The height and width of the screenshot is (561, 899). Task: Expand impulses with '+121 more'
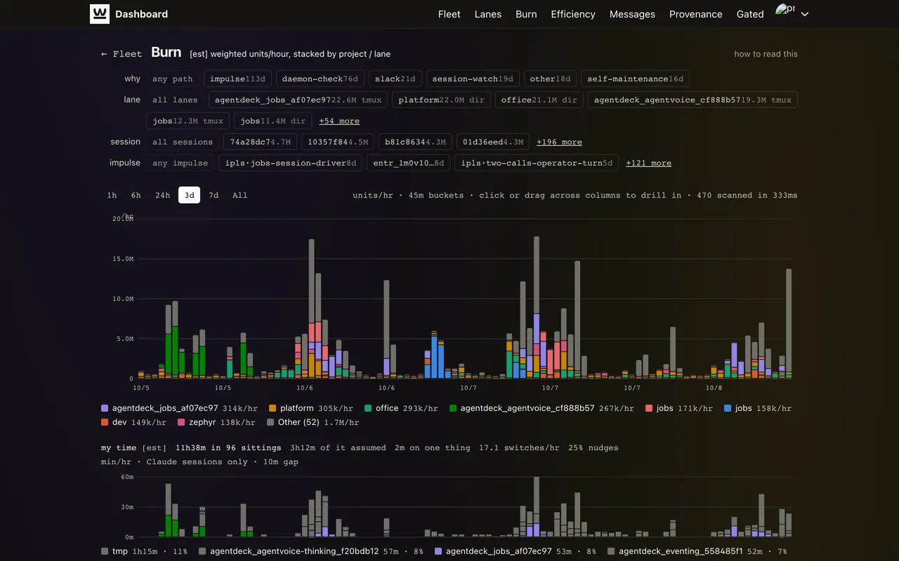(648, 163)
